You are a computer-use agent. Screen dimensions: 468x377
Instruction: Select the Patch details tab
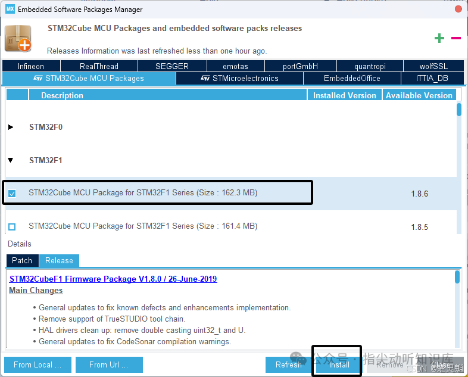point(22,261)
